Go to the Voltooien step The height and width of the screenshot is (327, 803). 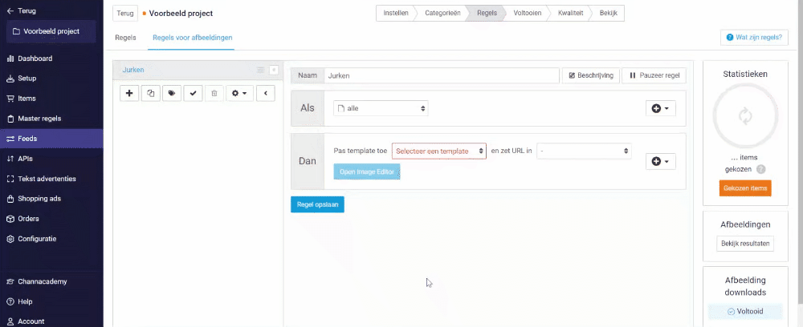[x=527, y=14]
